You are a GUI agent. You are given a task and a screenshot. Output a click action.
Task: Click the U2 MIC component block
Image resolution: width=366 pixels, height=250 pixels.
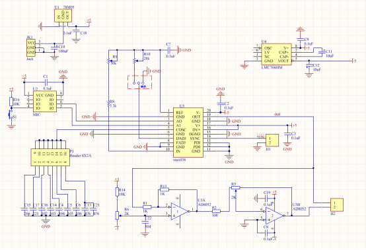tap(44, 102)
